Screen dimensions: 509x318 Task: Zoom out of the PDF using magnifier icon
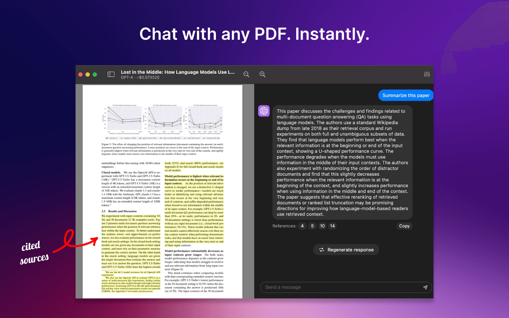(x=246, y=74)
